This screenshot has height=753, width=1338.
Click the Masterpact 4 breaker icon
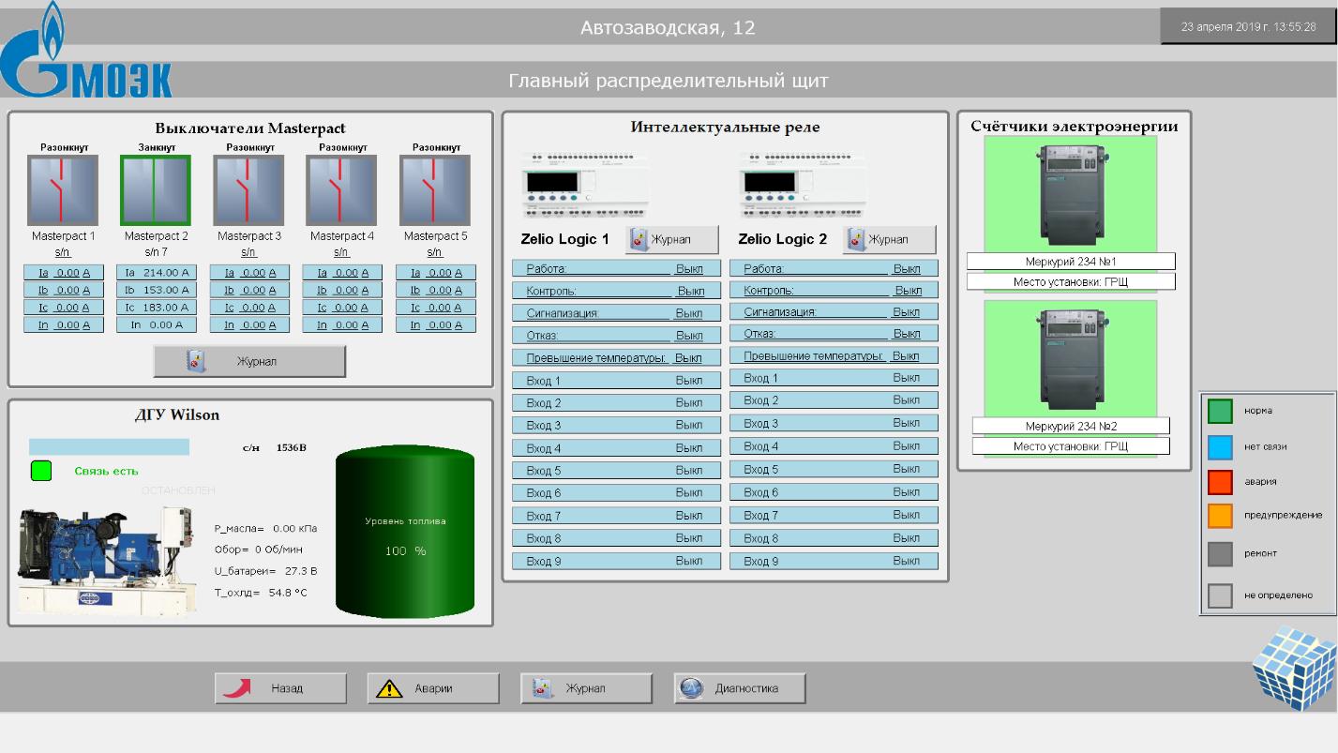pos(341,190)
